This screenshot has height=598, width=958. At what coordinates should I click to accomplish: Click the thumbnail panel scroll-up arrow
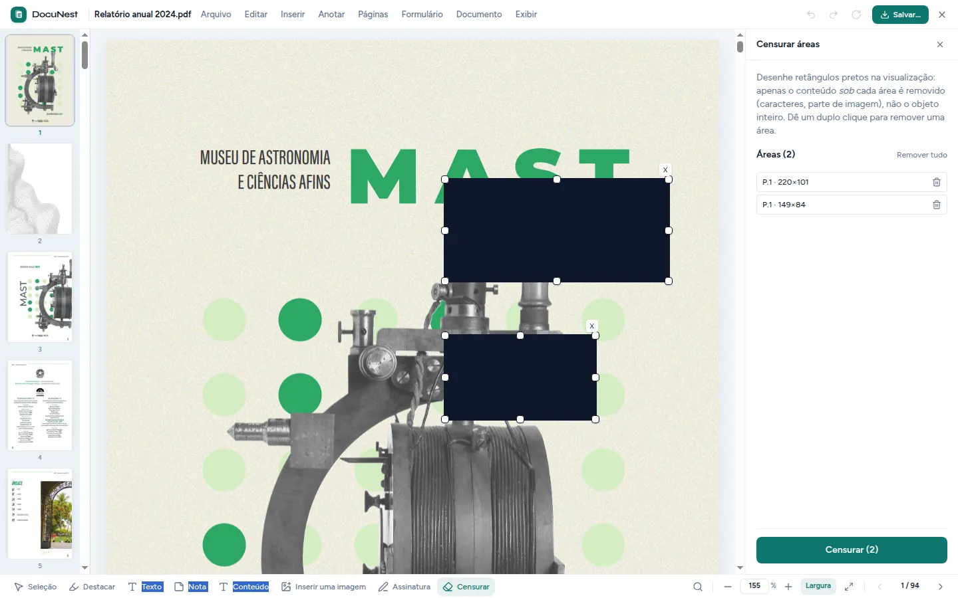click(84, 35)
